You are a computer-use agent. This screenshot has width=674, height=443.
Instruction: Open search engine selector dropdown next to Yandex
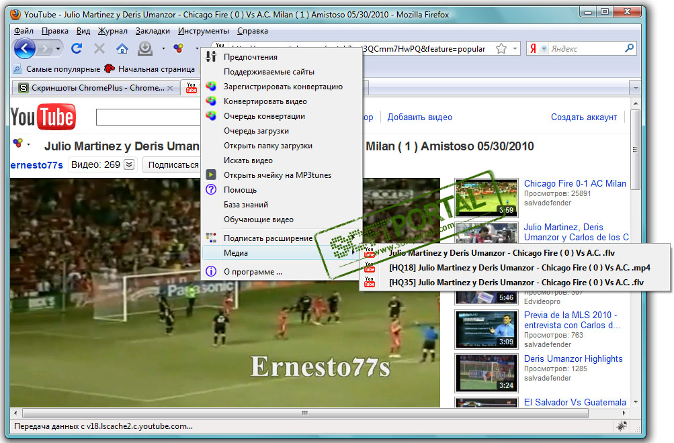click(544, 48)
